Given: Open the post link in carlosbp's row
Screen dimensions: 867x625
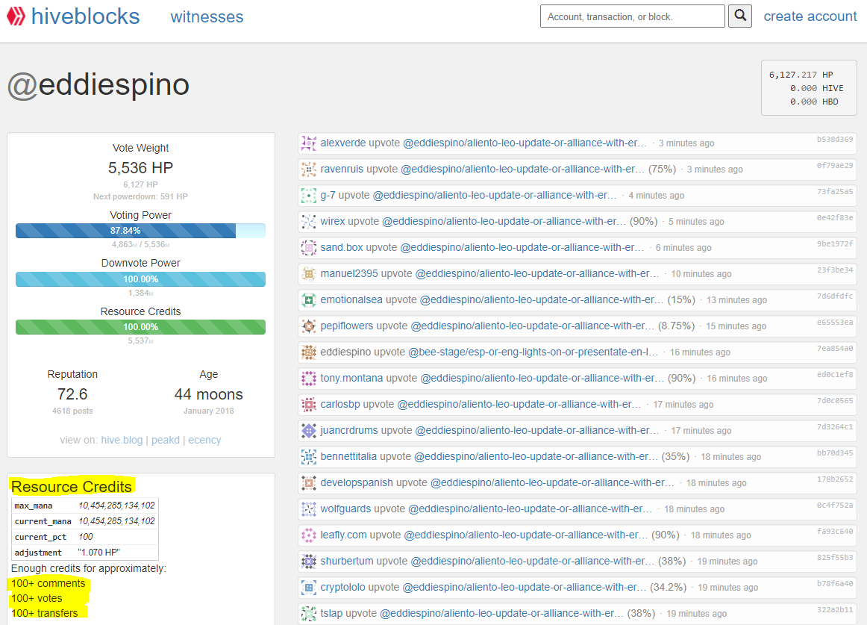Looking at the screenshot, I should [519, 404].
